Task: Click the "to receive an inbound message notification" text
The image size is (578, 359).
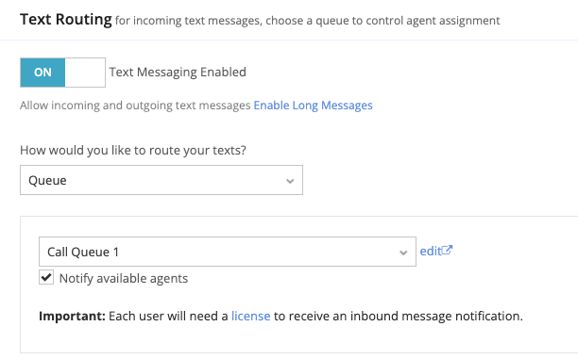Action: 399,316
